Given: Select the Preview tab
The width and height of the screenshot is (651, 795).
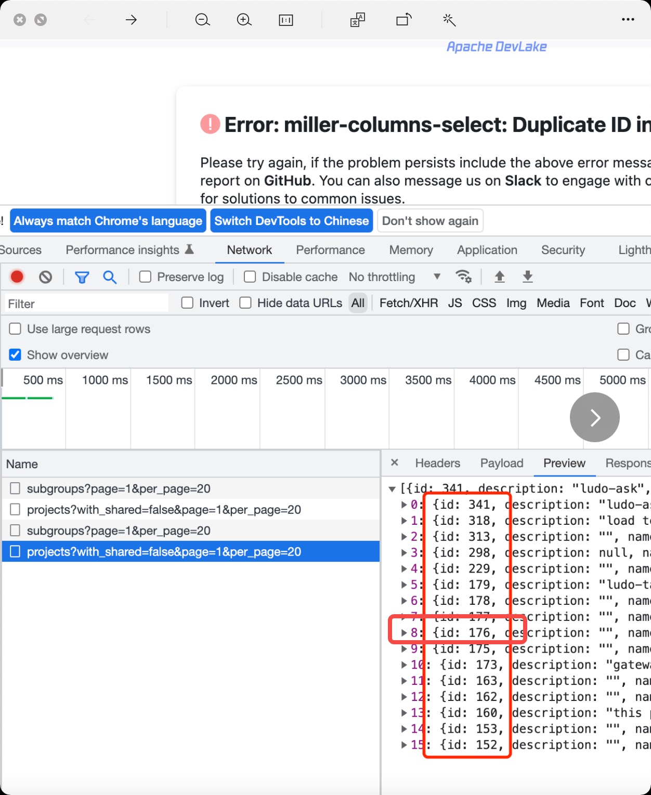Looking at the screenshot, I should 564,463.
